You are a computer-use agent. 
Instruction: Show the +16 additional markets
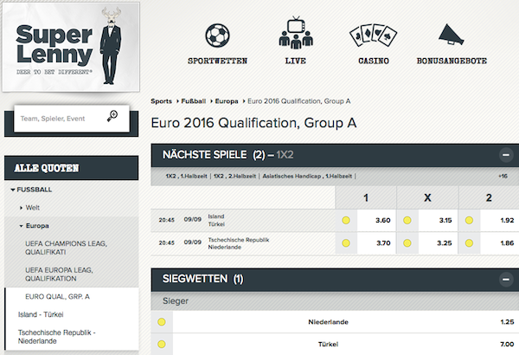point(503,177)
